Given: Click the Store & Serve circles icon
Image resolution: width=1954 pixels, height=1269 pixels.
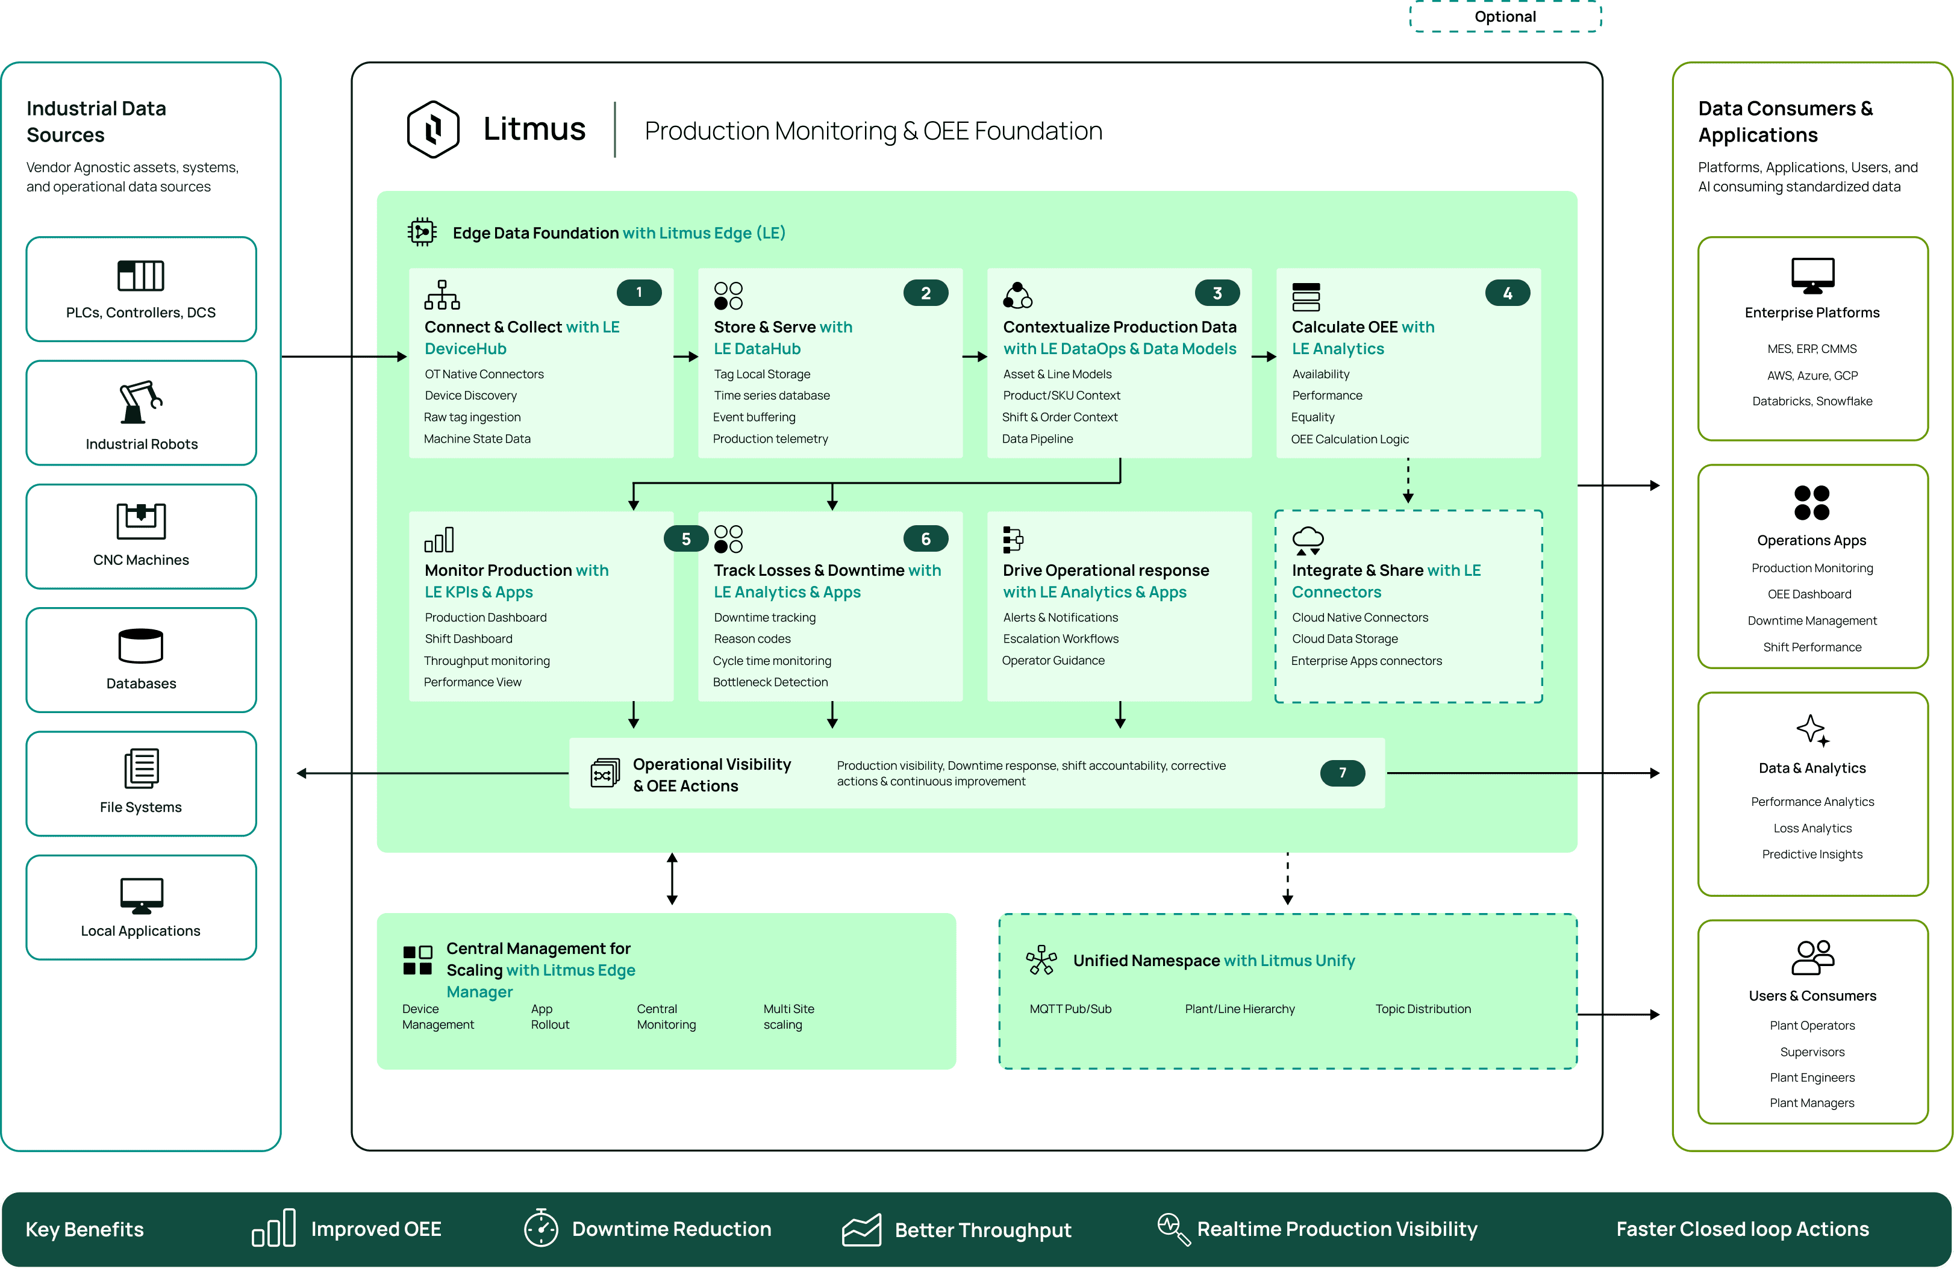Looking at the screenshot, I should (728, 296).
